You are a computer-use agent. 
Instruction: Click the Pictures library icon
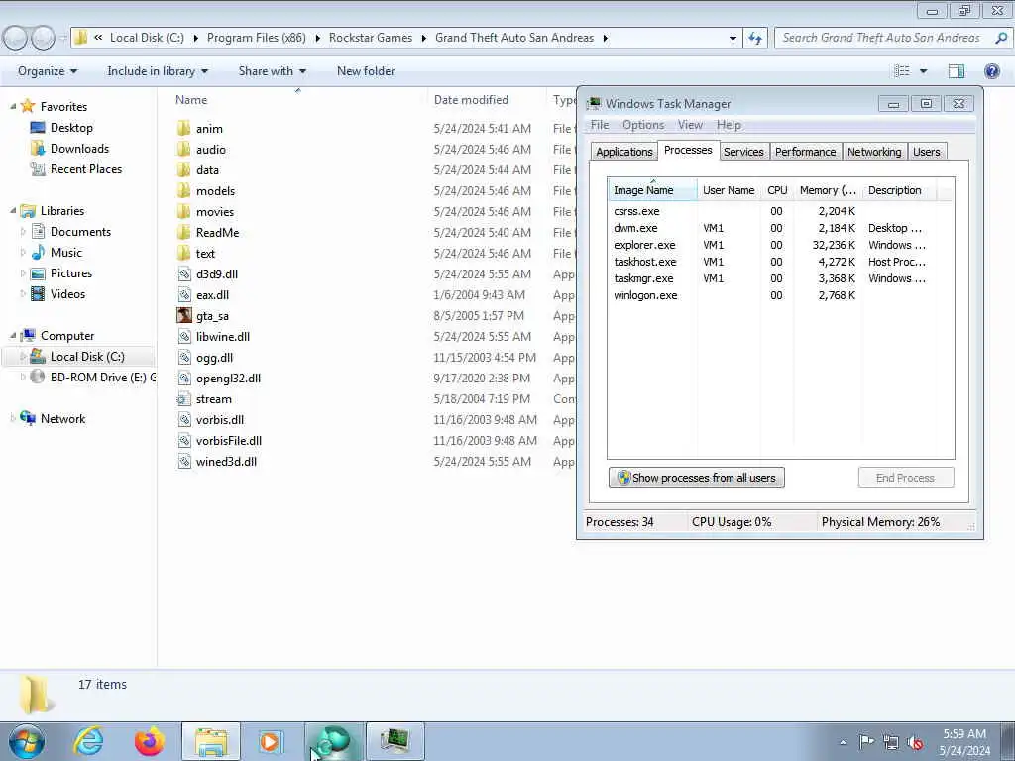point(39,273)
